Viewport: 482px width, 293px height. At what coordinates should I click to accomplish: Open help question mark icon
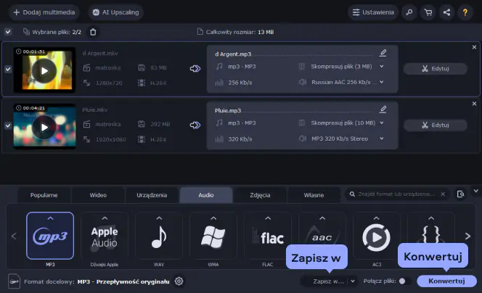click(x=465, y=12)
